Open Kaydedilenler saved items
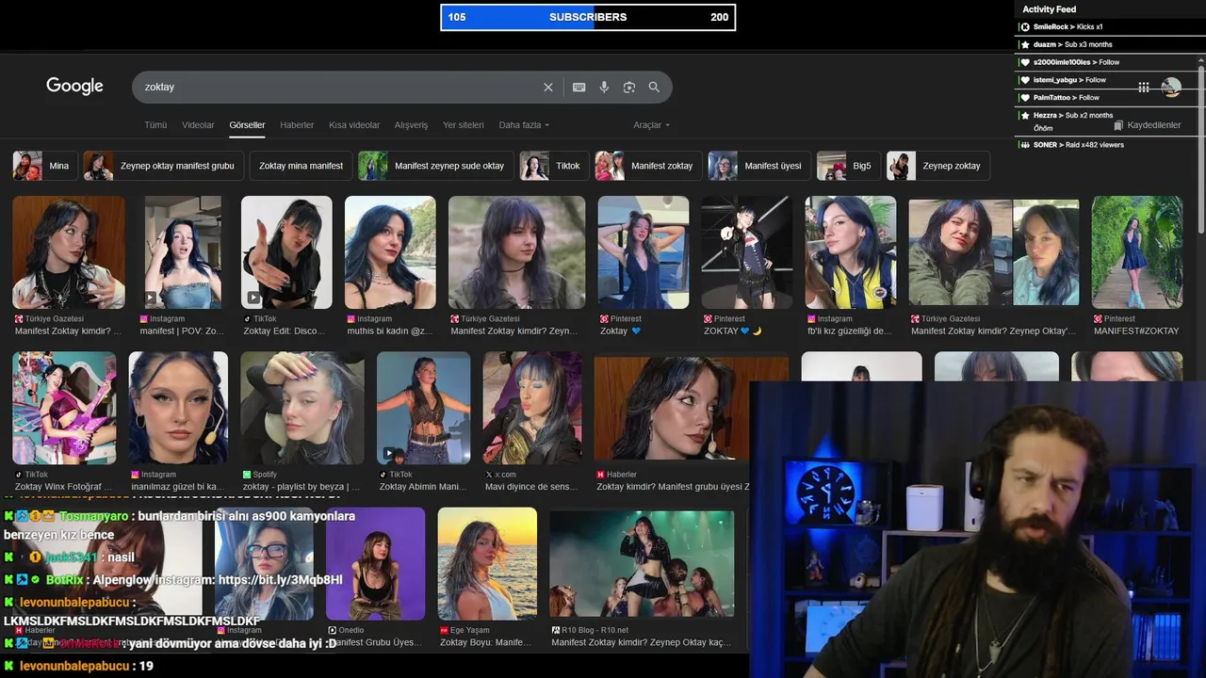 1147,125
